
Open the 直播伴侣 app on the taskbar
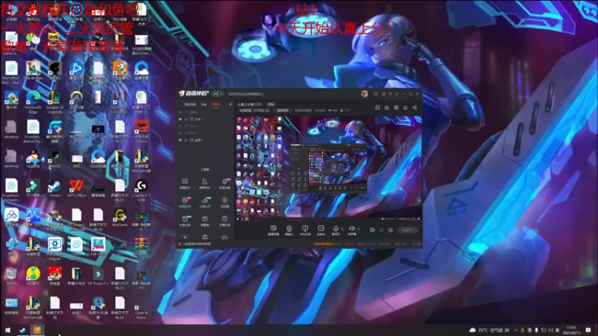37,330
